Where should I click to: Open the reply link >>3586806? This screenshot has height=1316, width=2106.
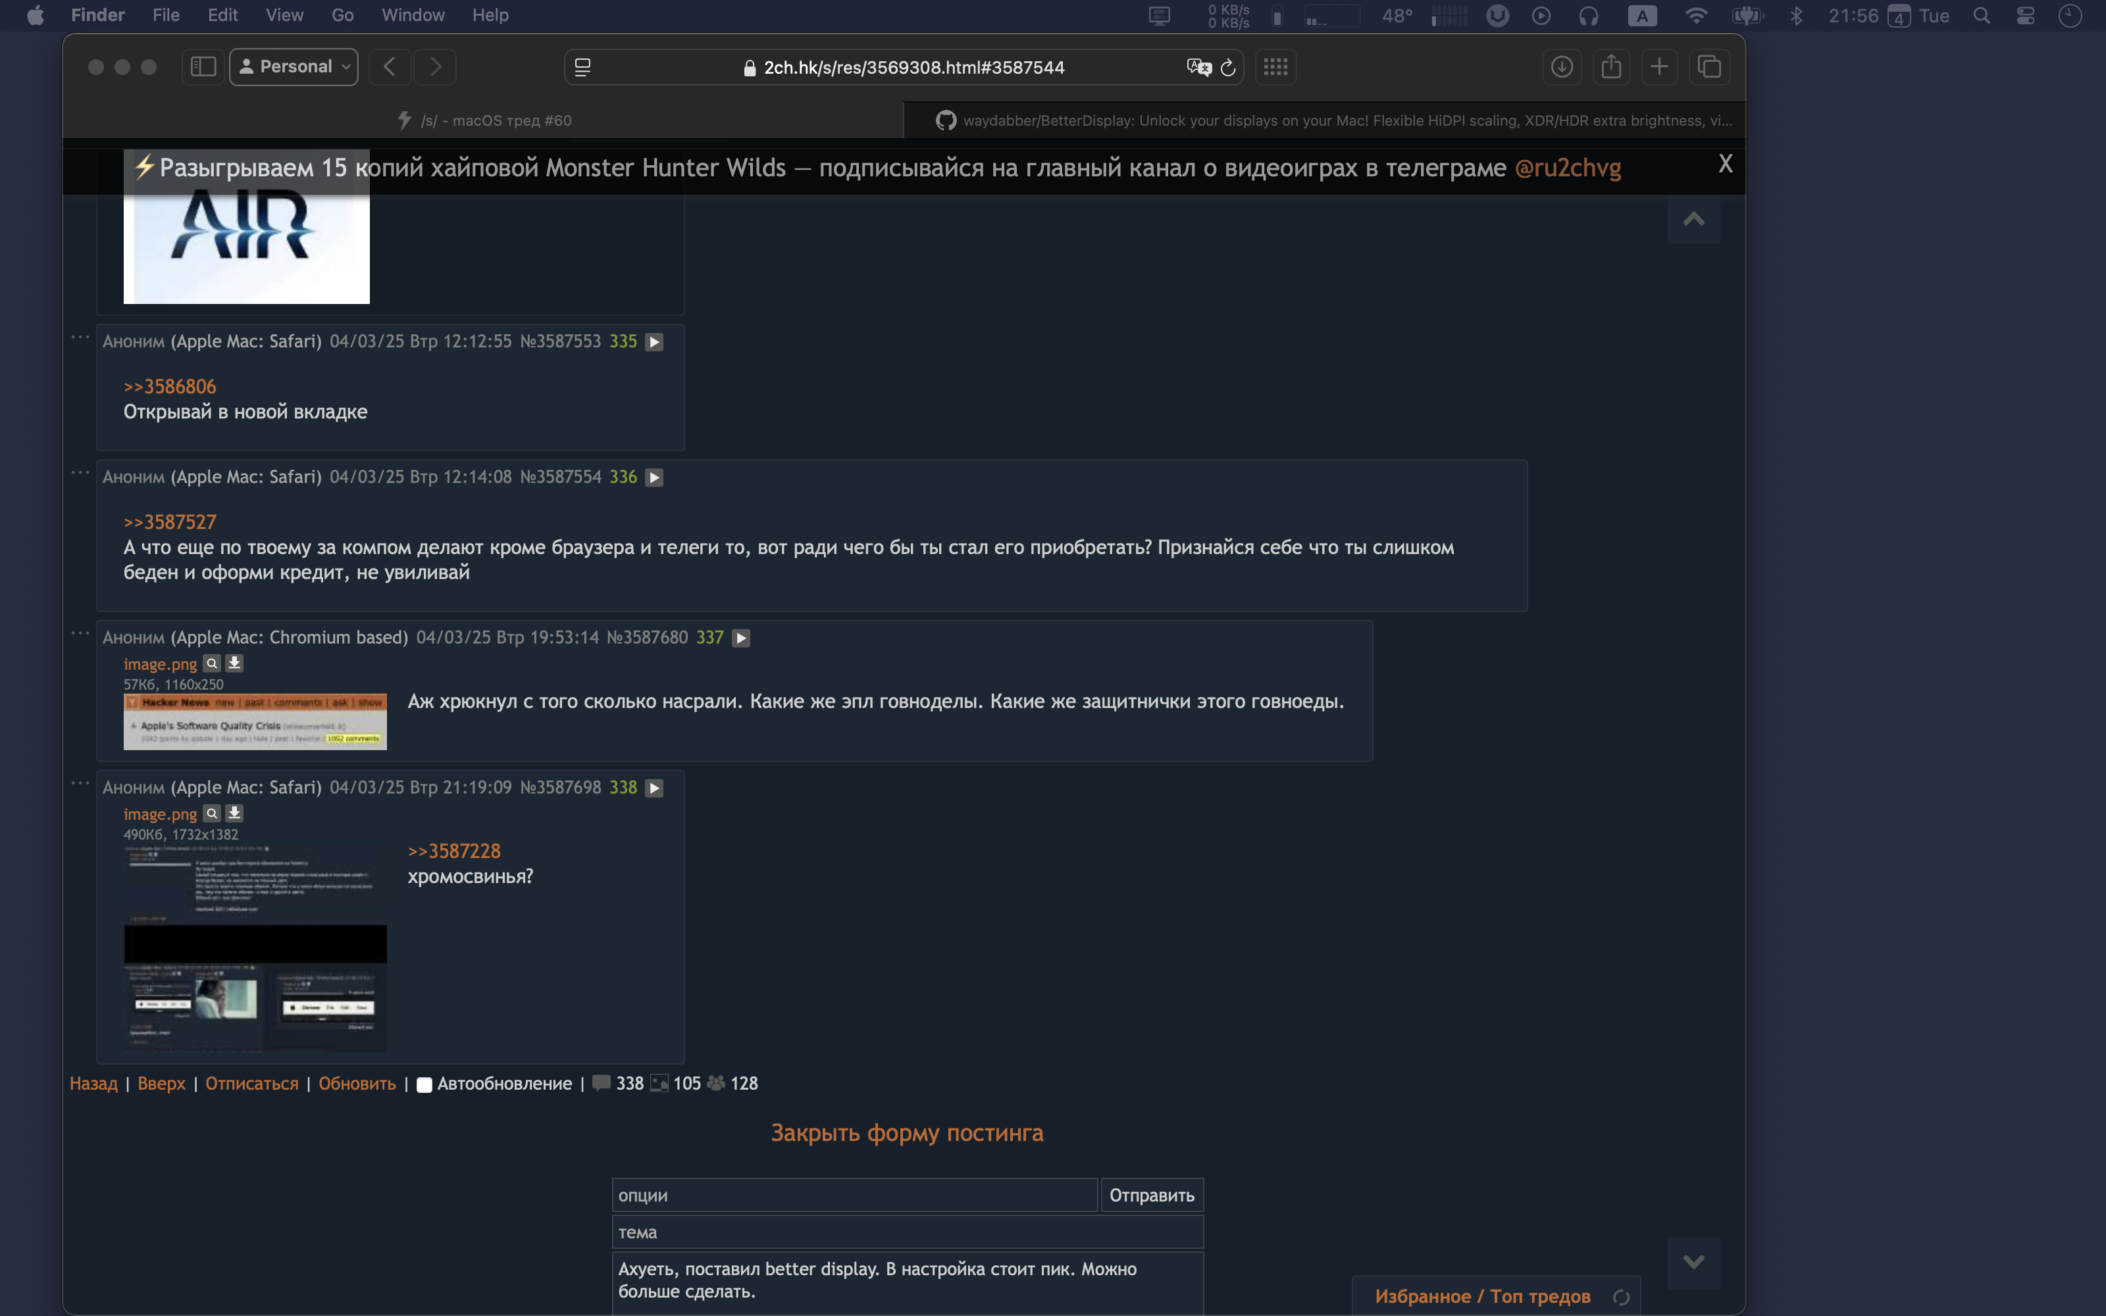170,386
